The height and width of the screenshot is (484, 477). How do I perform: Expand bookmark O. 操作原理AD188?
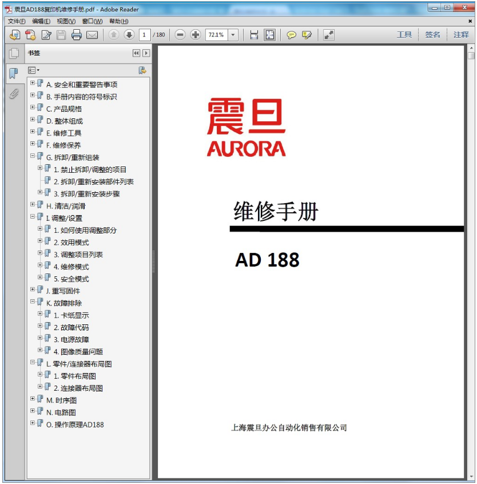click(x=33, y=423)
